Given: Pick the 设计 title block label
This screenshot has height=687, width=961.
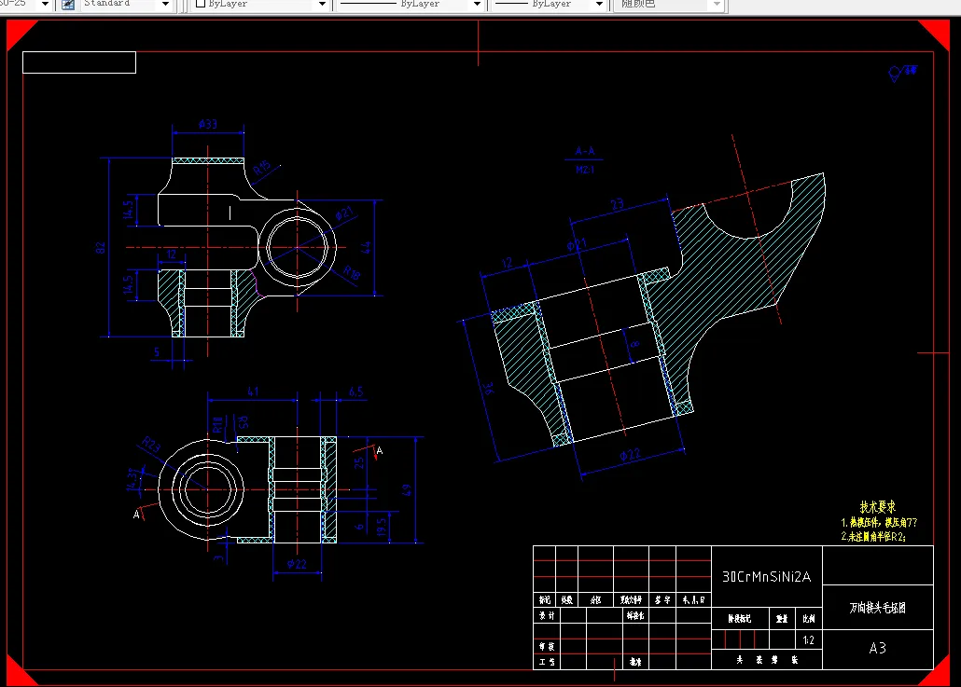Looking at the screenshot, I should (x=547, y=615).
